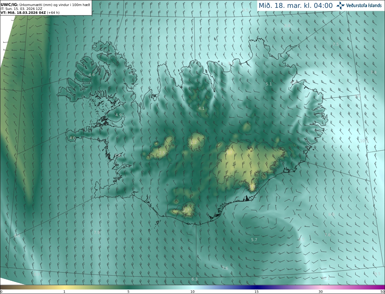Screen dimensions: 385x294
Task: Click the color bar at the 30 tick
Action: 321,292
